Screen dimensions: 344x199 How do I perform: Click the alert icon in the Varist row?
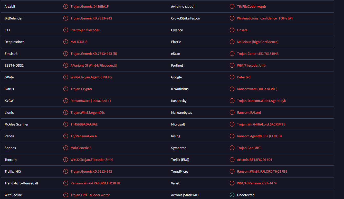232,183
